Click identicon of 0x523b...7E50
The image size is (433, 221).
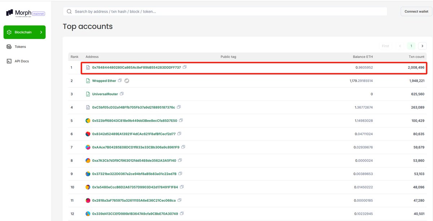coord(88,121)
